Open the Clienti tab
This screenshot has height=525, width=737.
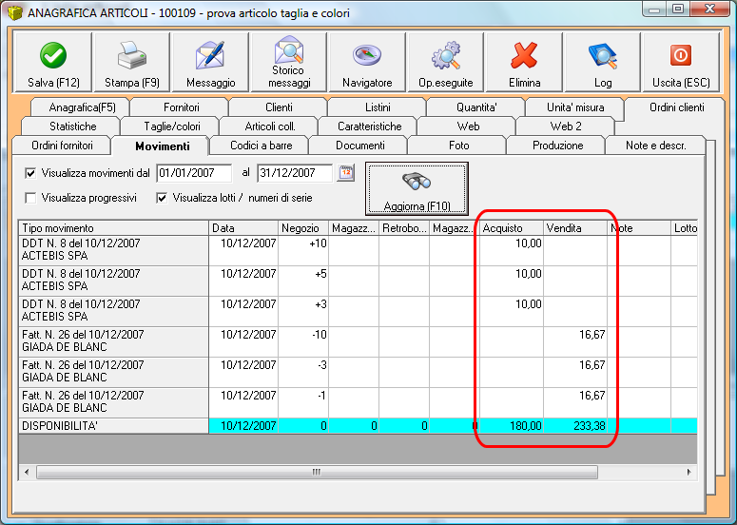click(x=280, y=107)
